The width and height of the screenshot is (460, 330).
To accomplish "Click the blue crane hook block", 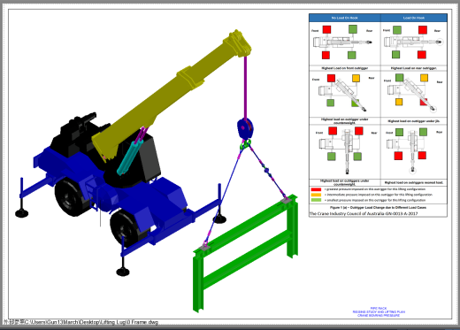I will pos(245,128).
